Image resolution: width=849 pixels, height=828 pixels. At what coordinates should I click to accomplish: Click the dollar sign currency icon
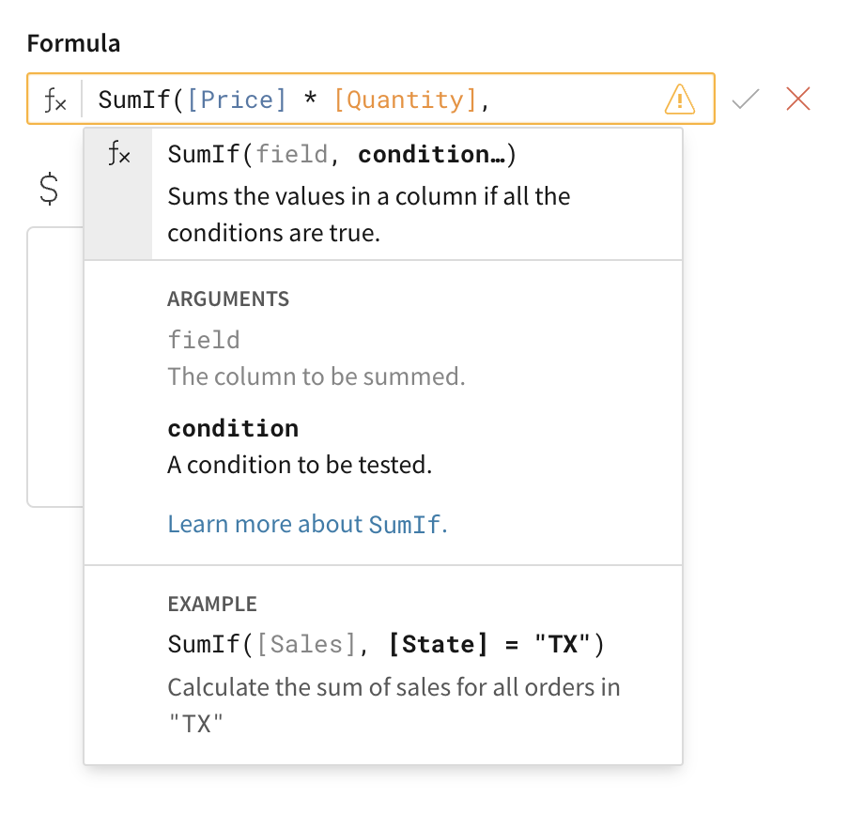(x=49, y=189)
